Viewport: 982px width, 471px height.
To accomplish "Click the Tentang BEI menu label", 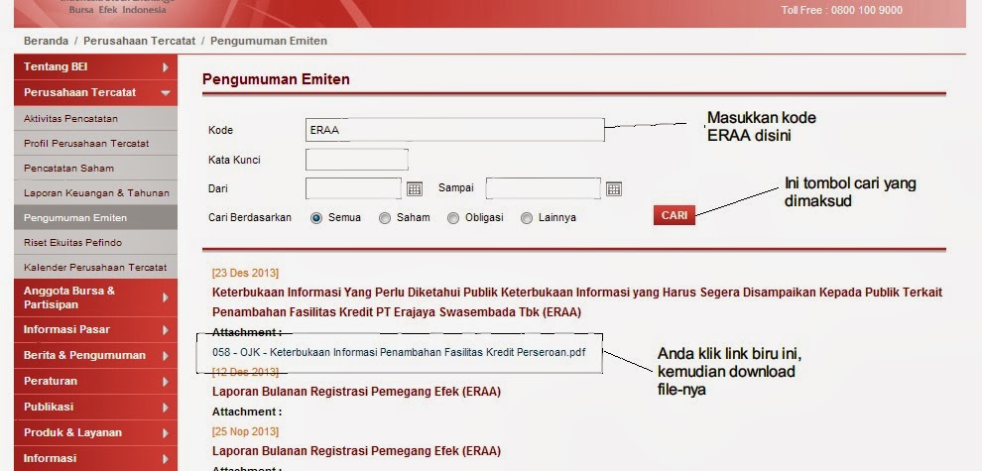I will [56, 66].
